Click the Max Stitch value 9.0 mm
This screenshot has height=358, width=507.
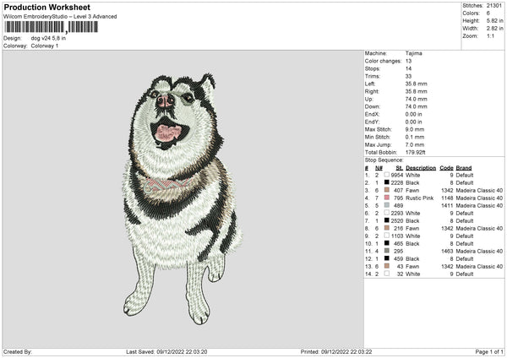coord(415,129)
